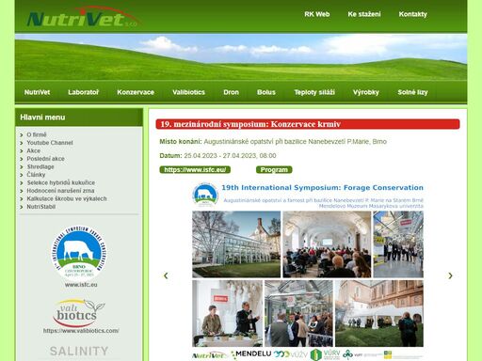This screenshot has width=482, height=361.
Task: Open Youtube Channel sidebar item
Action: [50, 143]
